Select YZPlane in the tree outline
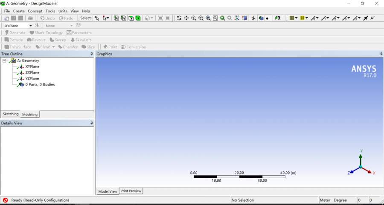Screen dimensions: 384x205 [32, 78]
